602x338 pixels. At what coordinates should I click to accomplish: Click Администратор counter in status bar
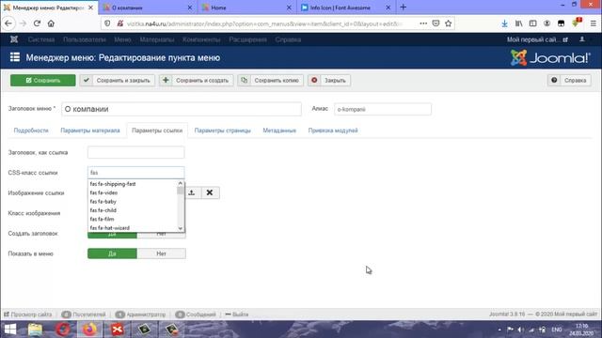(140, 315)
